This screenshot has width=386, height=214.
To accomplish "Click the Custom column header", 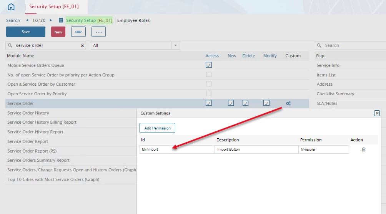I will tap(293, 56).
